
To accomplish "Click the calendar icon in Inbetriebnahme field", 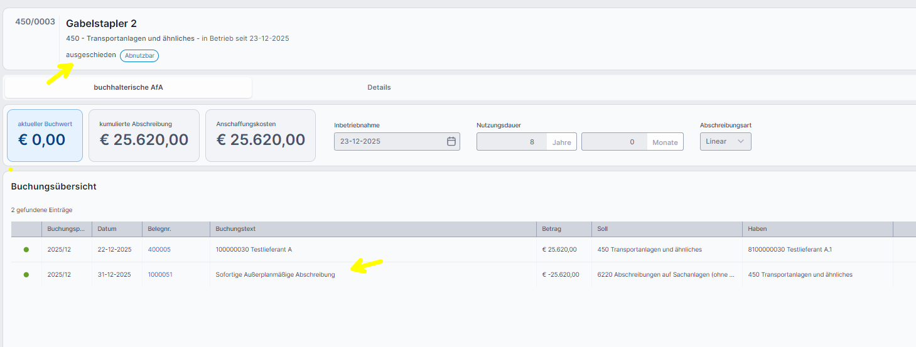I will [451, 141].
